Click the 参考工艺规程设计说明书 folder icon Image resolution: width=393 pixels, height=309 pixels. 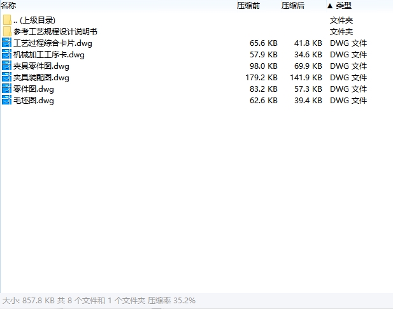tap(7, 32)
